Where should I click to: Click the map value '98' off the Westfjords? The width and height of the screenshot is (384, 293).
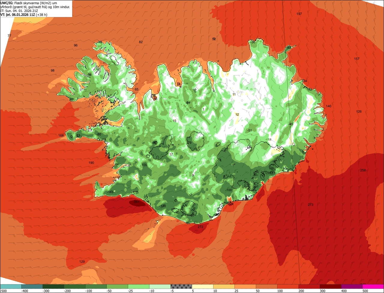(52, 70)
